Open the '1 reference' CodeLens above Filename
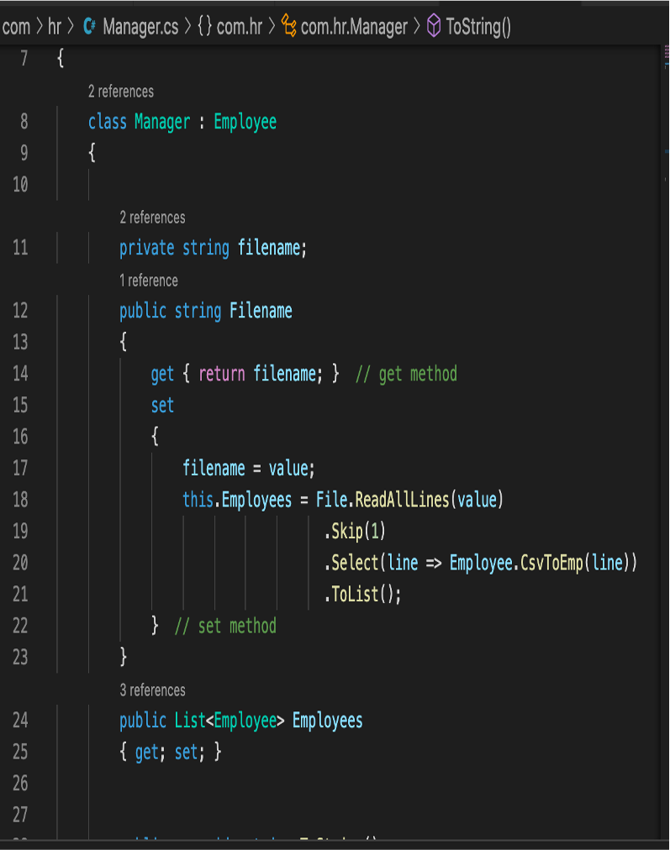The width and height of the screenshot is (670, 850). point(149,281)
